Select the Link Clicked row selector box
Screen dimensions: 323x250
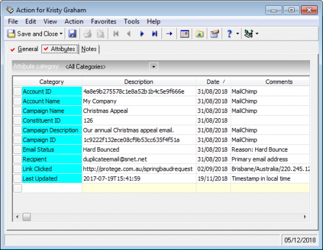coord(17,169)
